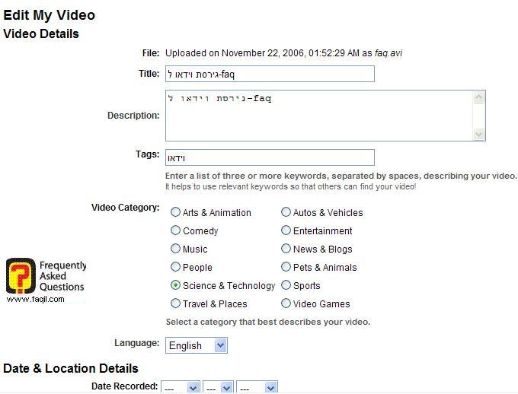The height and width of the screenshot is (394, 518).
Task: Select the Science & Technology radio button
Action: pos(176,286)
